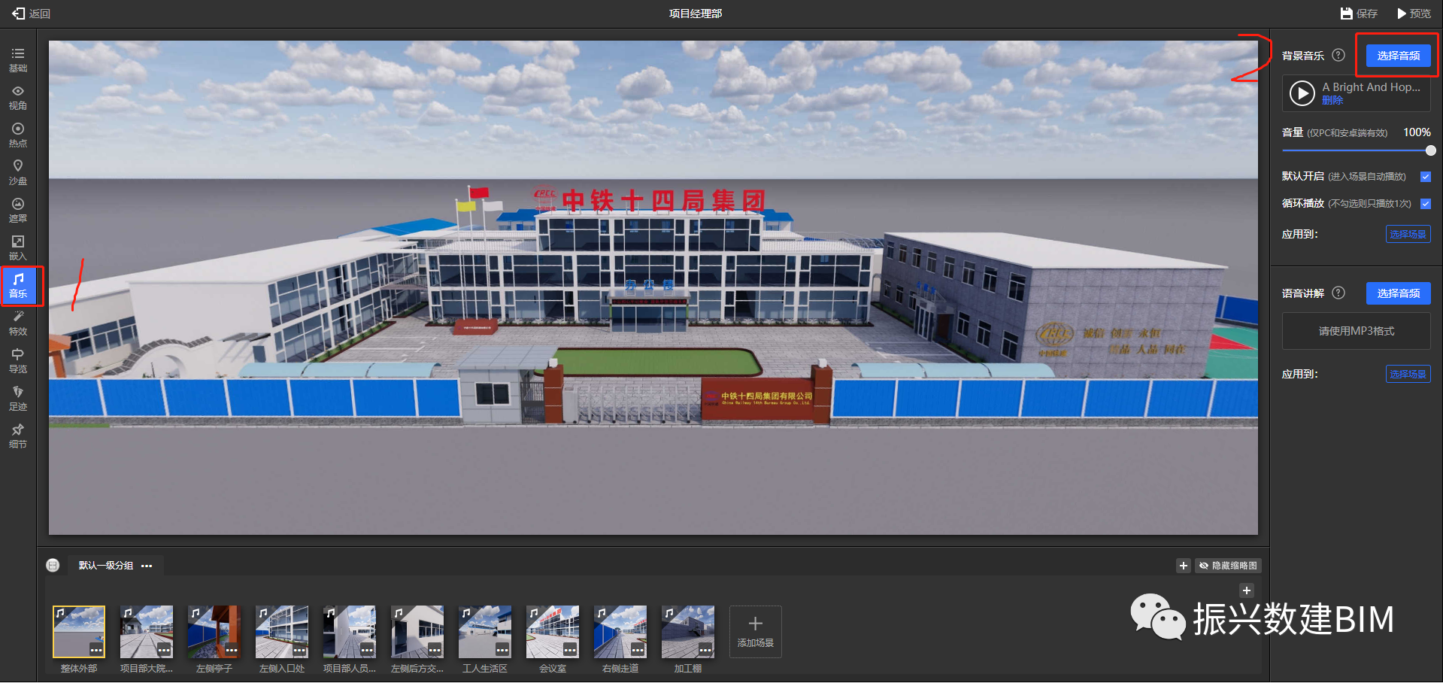The width and height of the screenshot is (1443, 683).
Task: Toggle 默认开启 autoplay checkbox
Action: [1426, 177]
